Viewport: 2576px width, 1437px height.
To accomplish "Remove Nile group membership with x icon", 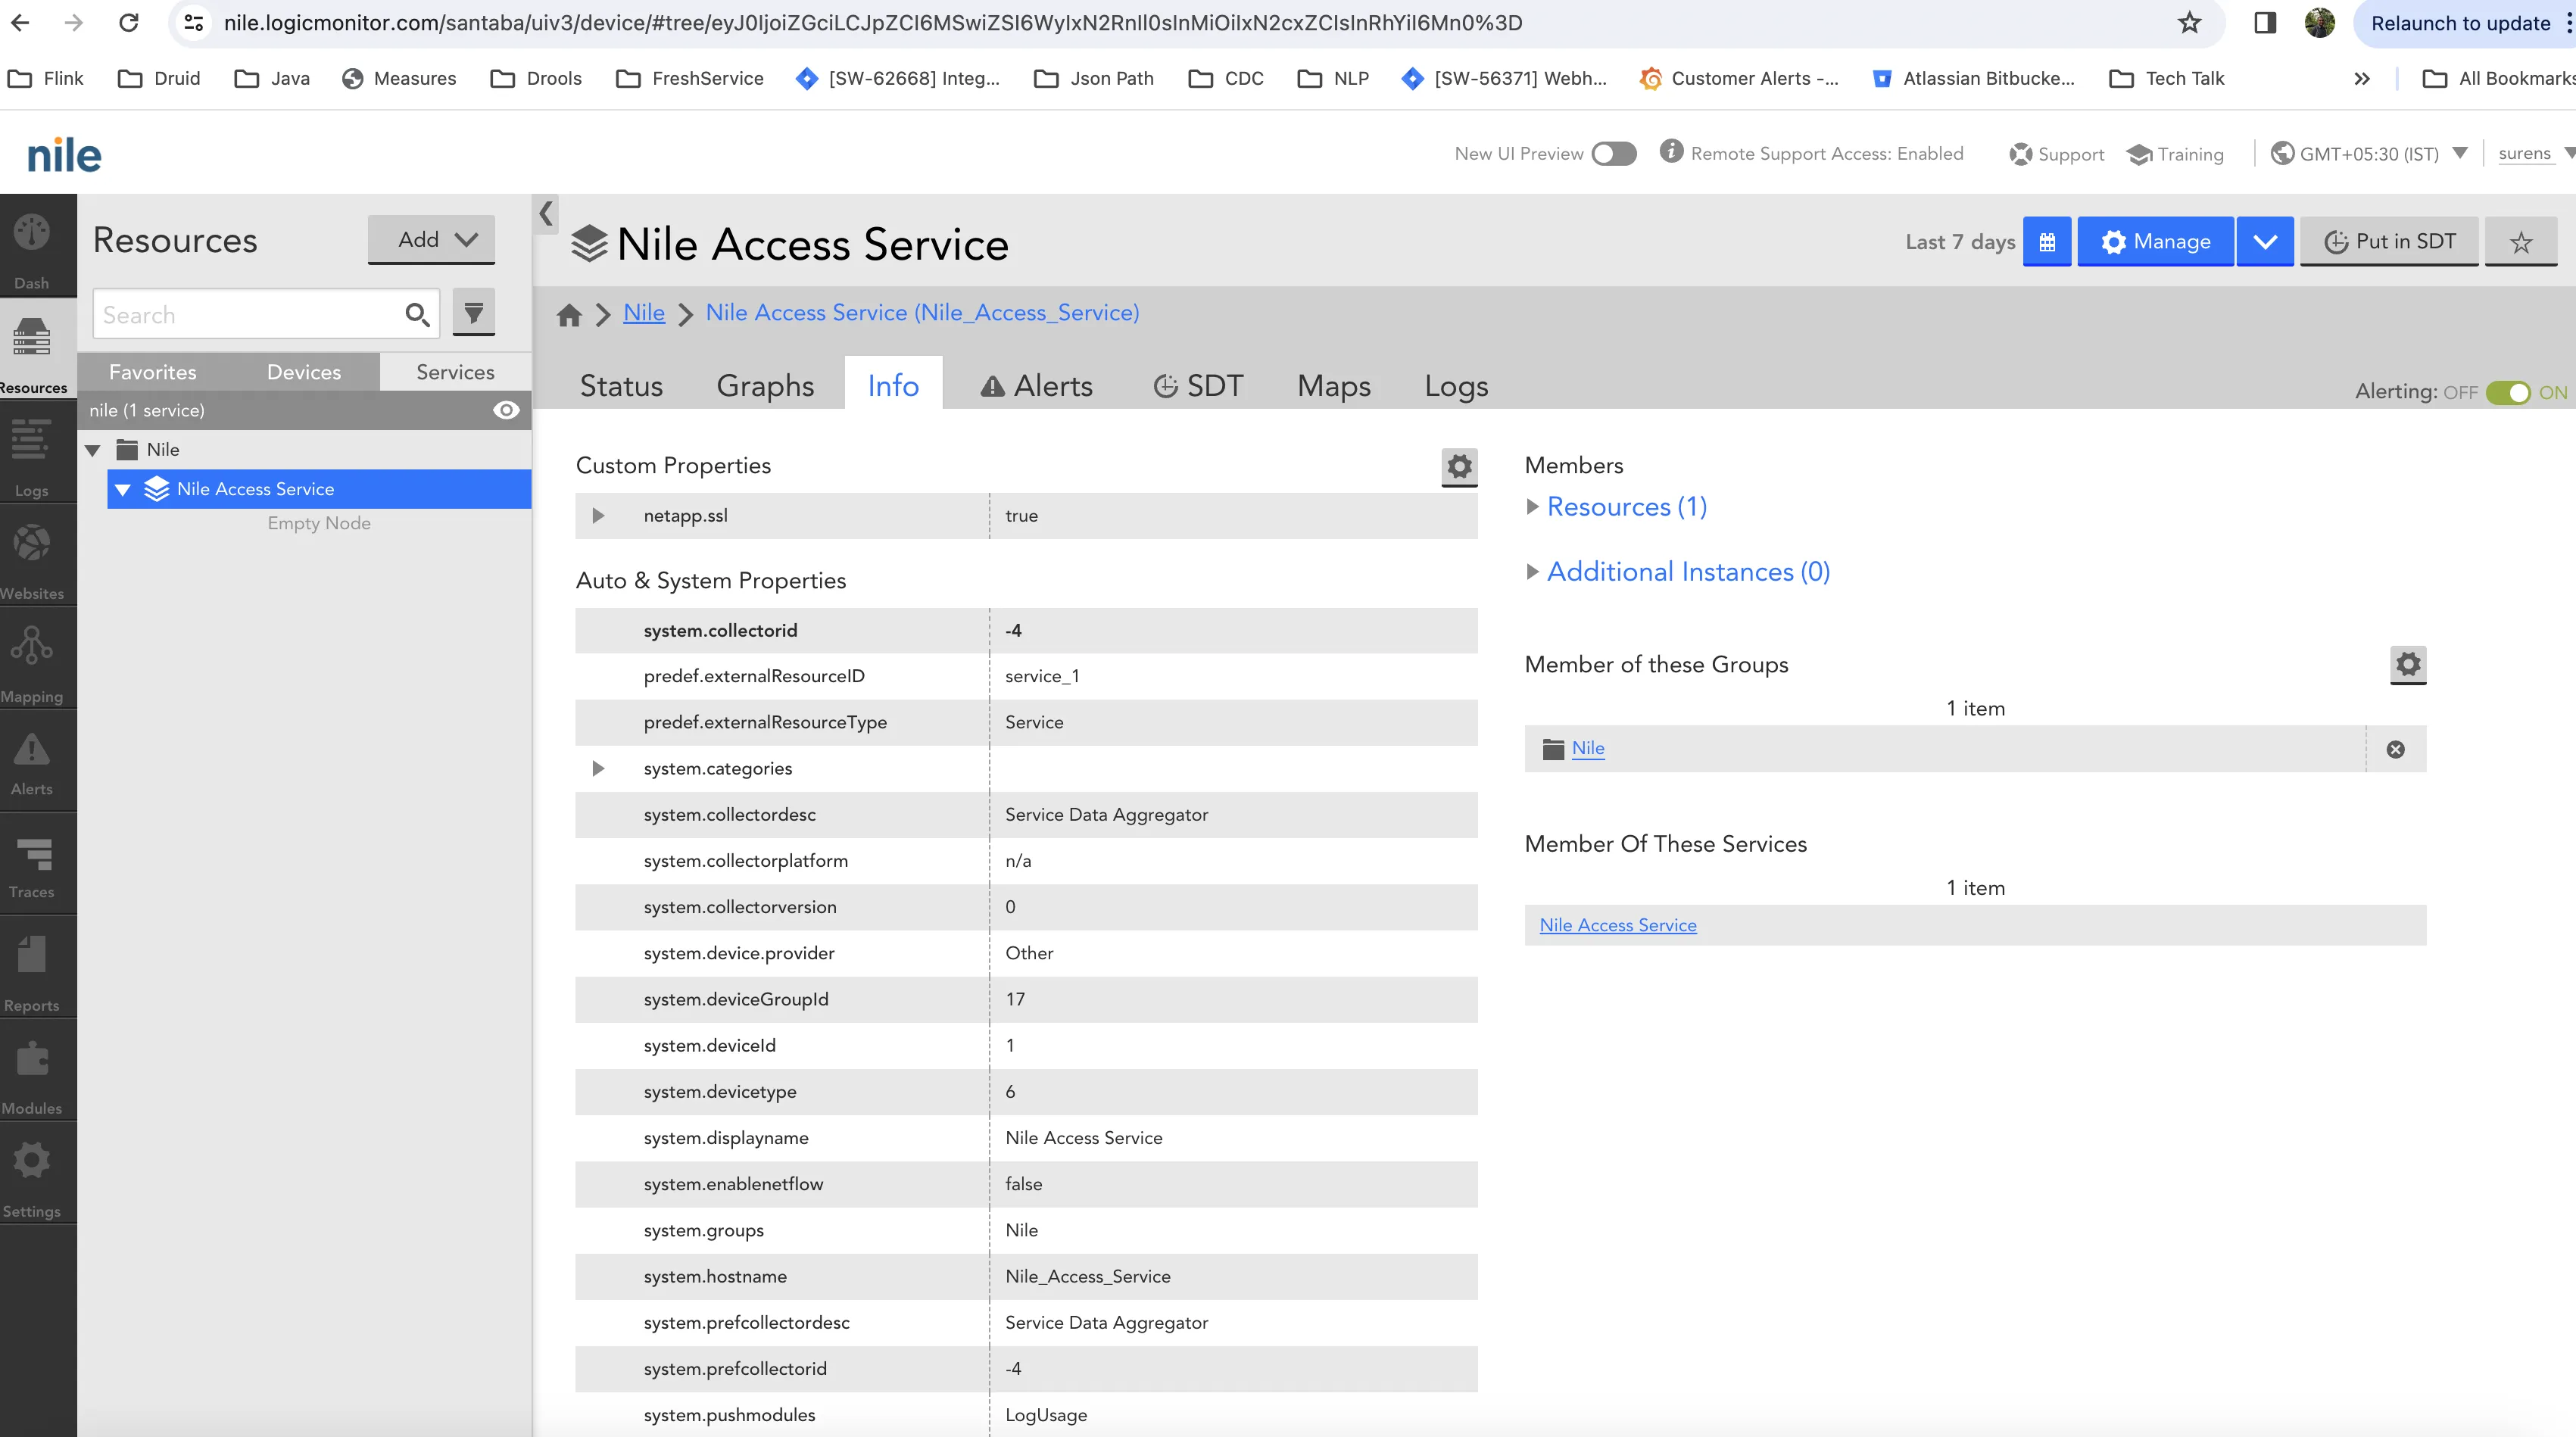I will point(2396,749).
